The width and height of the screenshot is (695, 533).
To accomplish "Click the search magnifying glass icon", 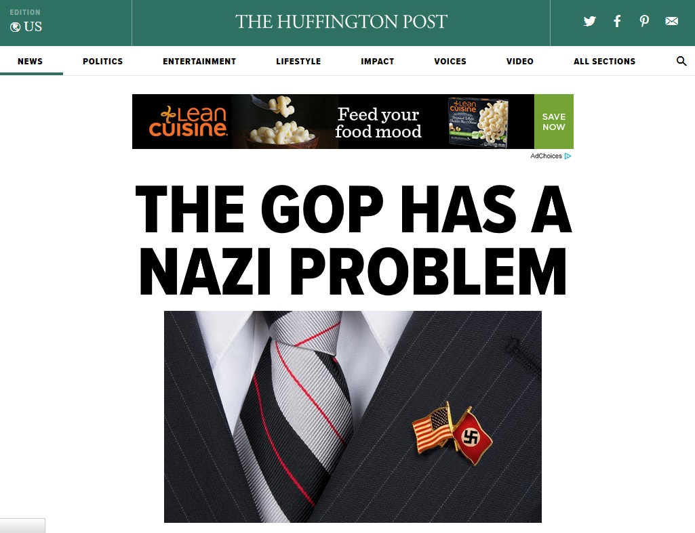I will [681, 61].
